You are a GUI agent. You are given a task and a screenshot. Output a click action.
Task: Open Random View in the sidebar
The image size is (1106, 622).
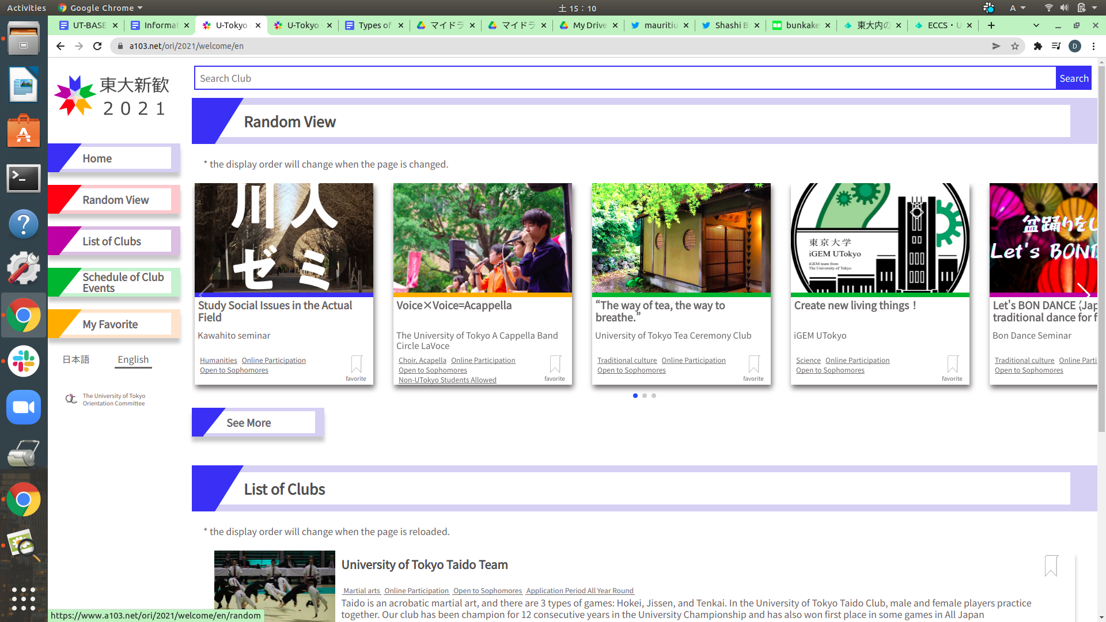(x=114, y=200)
